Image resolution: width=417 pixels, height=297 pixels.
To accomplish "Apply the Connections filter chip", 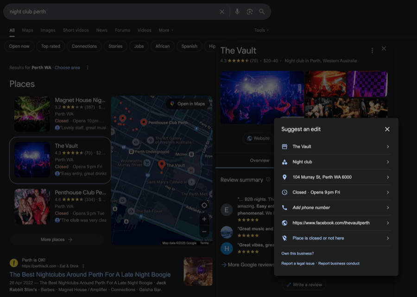I will coord(84,46).
